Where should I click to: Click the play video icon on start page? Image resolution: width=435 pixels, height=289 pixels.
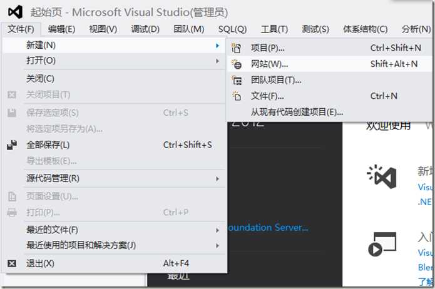[382, 244]
